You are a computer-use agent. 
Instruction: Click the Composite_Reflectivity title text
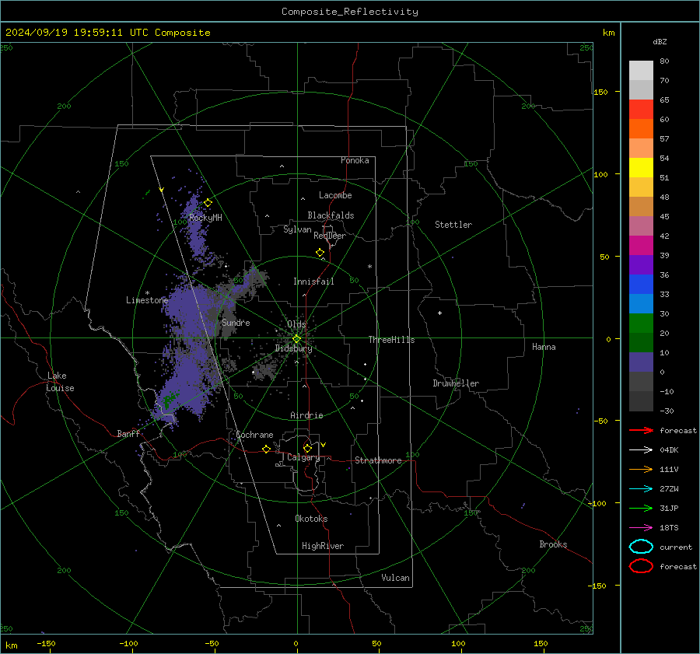point(350,12)
